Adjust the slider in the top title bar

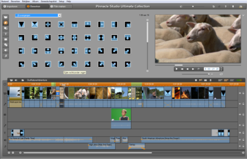[x=193, y=7]
